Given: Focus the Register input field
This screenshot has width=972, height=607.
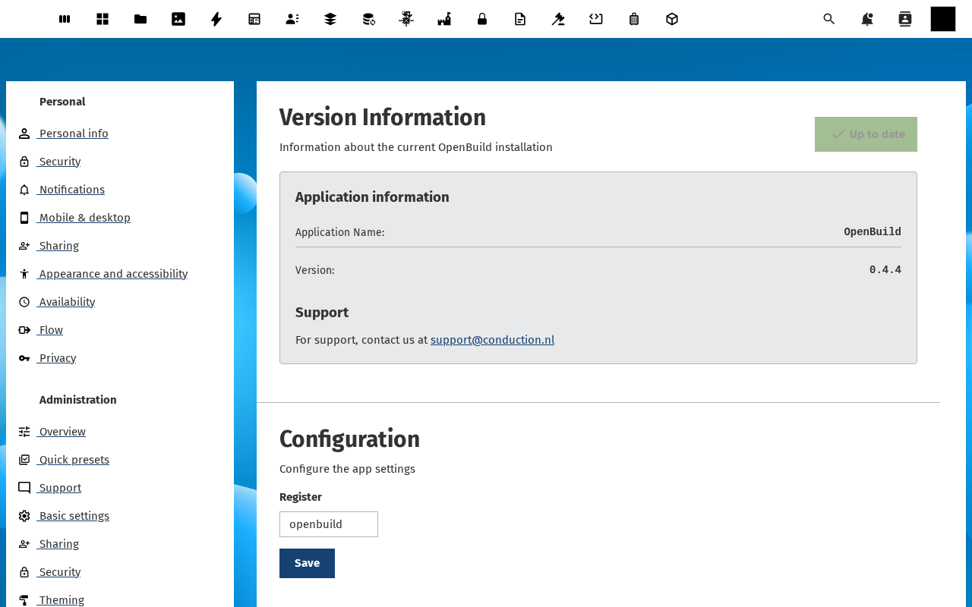Looking at the screenshot, I should click(329, 524).
